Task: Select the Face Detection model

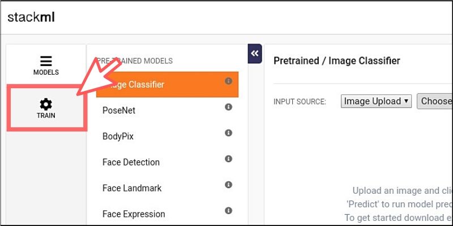Action: pos(131,162)
